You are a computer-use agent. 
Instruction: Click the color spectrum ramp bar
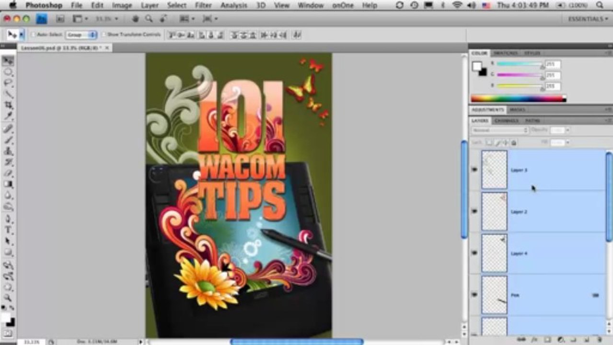point(519,99)
